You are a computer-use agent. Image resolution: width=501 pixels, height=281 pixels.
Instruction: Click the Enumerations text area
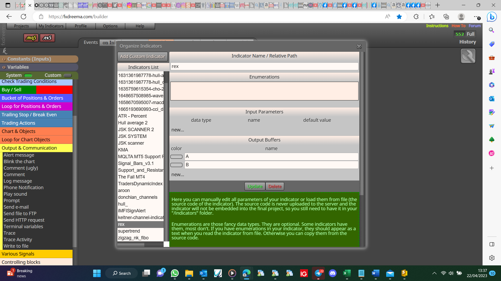coord(264,91)
